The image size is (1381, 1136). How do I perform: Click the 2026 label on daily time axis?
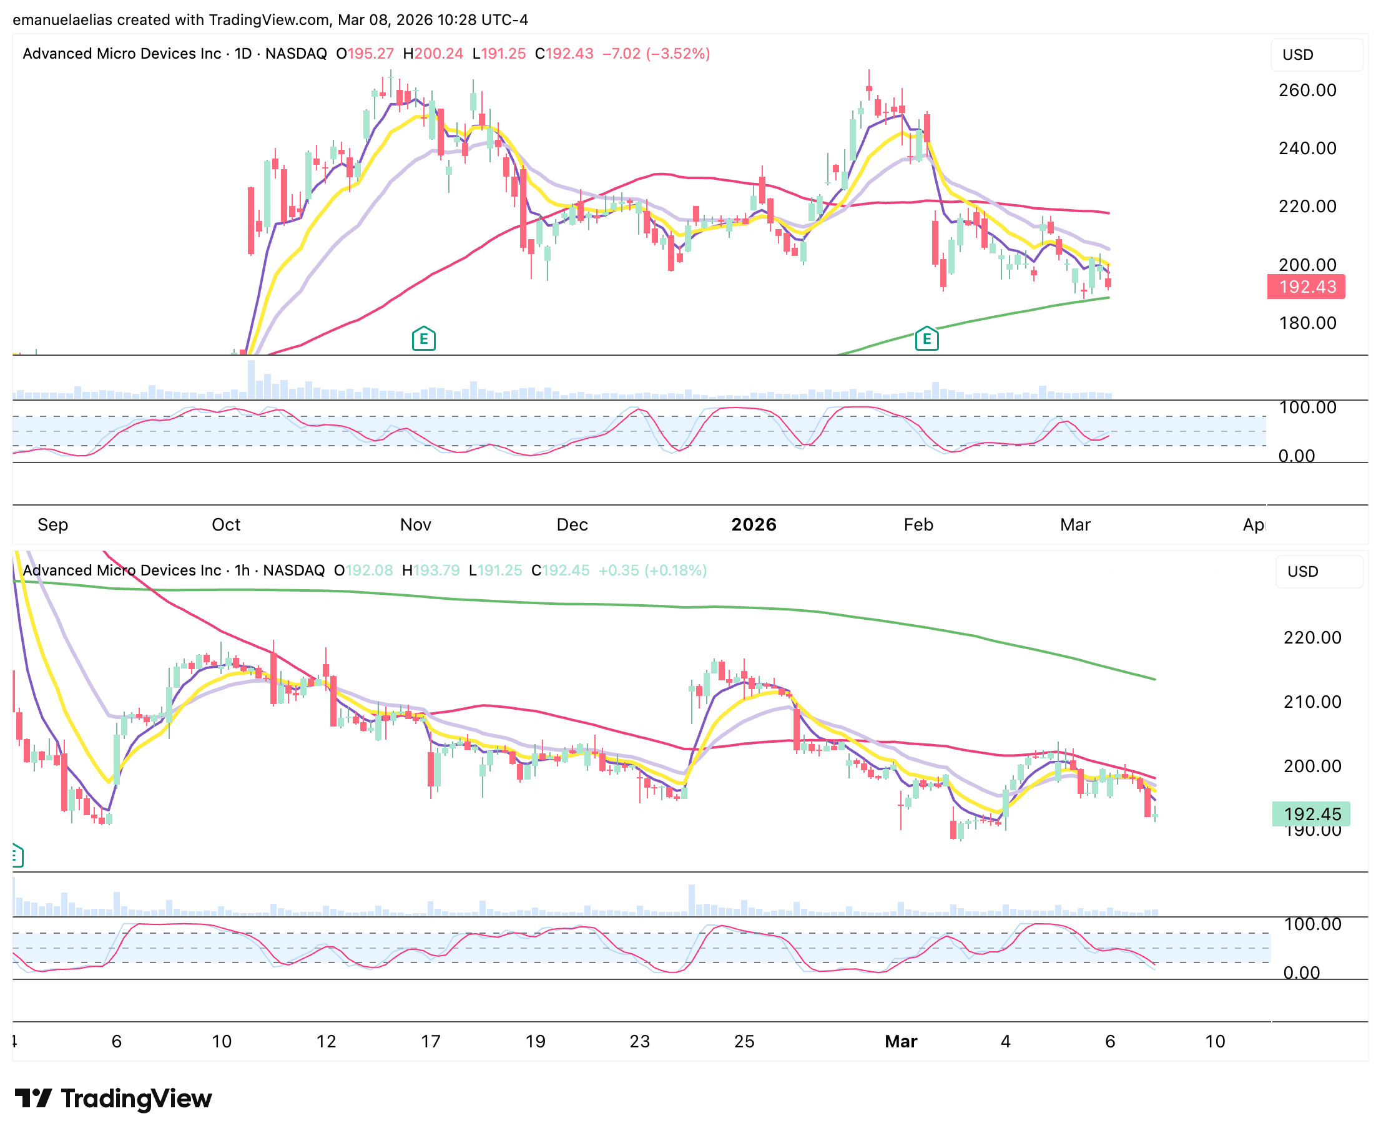(754, 524)
